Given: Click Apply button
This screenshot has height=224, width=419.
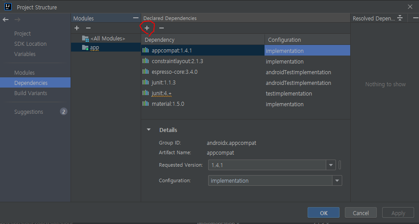Looking at the screenshot, I should tap(398, 213).
